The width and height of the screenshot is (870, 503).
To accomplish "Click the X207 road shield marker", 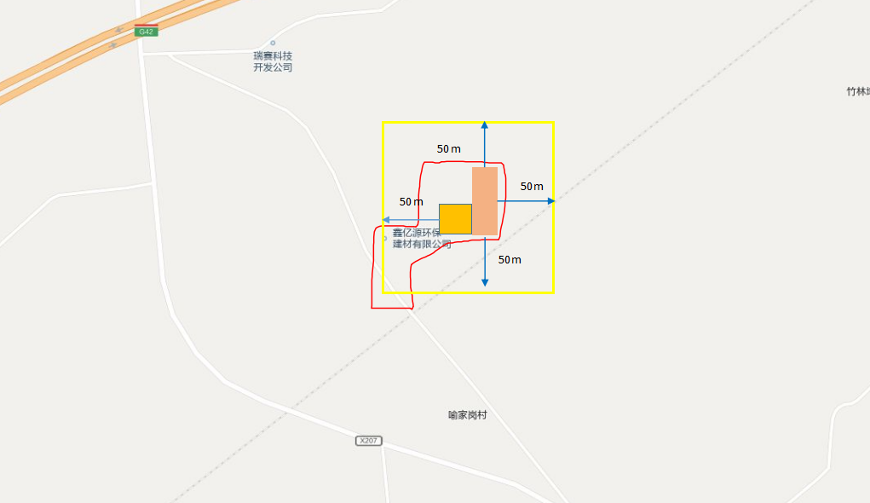I will pos(368,441).
